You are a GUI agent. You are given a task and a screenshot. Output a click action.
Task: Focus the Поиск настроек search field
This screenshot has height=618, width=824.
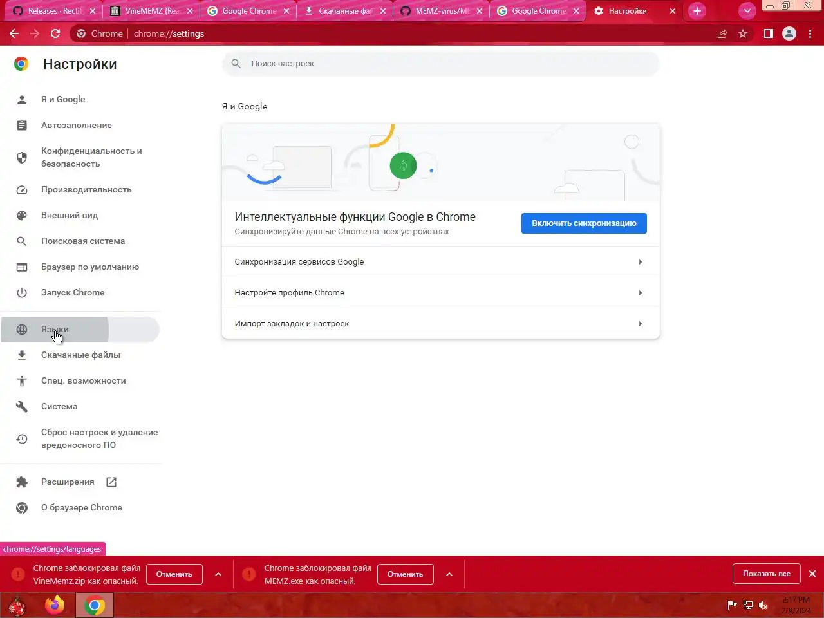pyautogui.click(x=441, y=64)
